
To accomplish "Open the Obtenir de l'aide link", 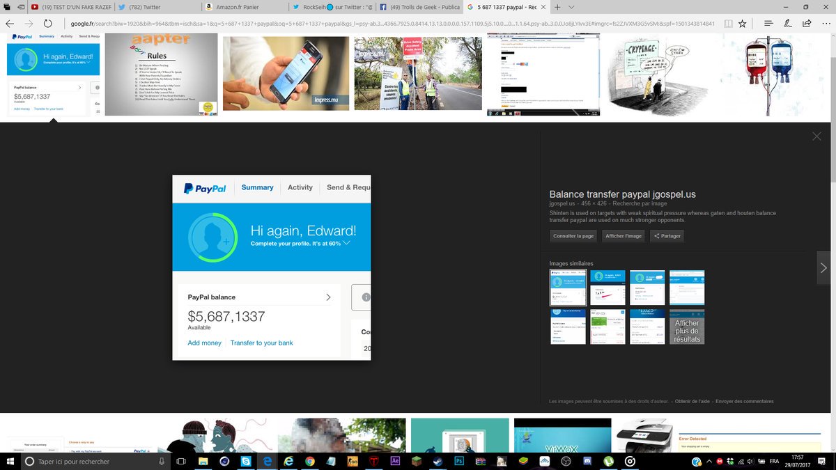I will [x=692, y=401].
